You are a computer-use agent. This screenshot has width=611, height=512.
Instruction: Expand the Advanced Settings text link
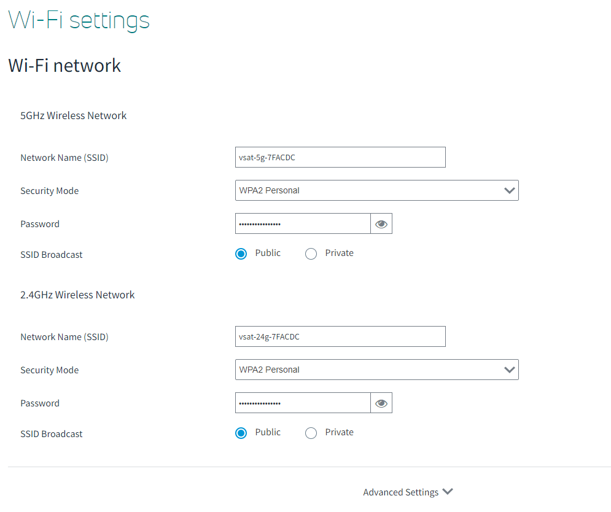pos(400,492)
